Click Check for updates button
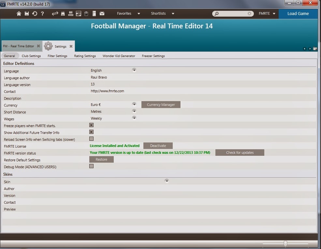This screenshot has height=249, width=321. pos(240,153)
